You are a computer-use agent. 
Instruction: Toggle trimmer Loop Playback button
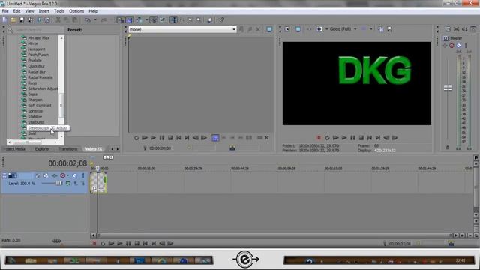[136, 138]
